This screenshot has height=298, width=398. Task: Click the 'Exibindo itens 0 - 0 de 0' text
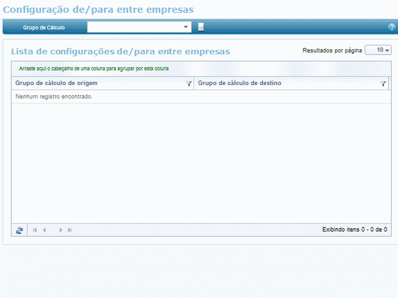click(354, 229)
